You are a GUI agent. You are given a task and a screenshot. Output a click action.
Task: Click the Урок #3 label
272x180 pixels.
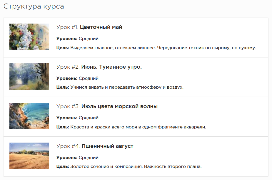pyautogui.click(x=65, y=106)
